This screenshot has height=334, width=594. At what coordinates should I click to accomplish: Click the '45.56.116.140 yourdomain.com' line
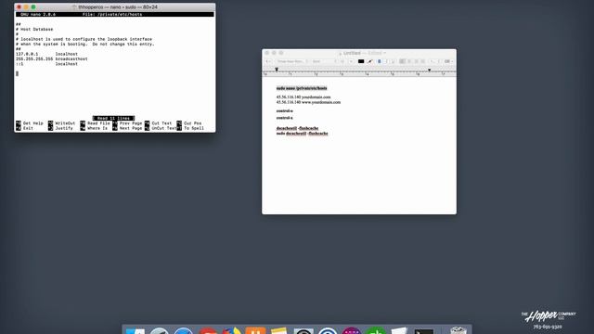(303, 97)
